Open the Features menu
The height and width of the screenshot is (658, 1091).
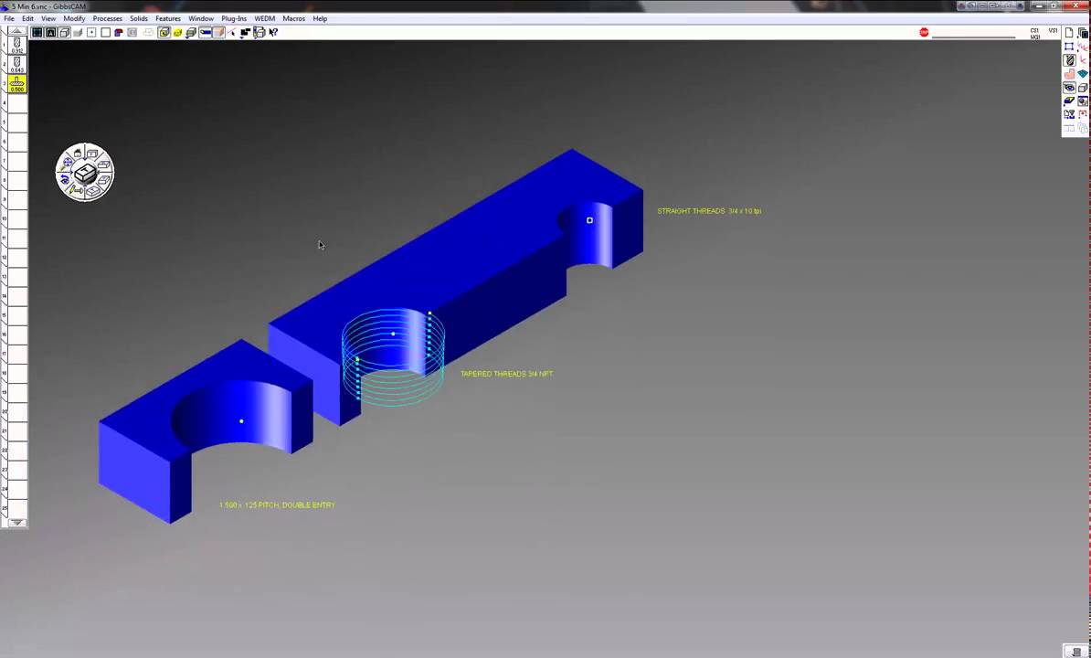pos(168,19)
